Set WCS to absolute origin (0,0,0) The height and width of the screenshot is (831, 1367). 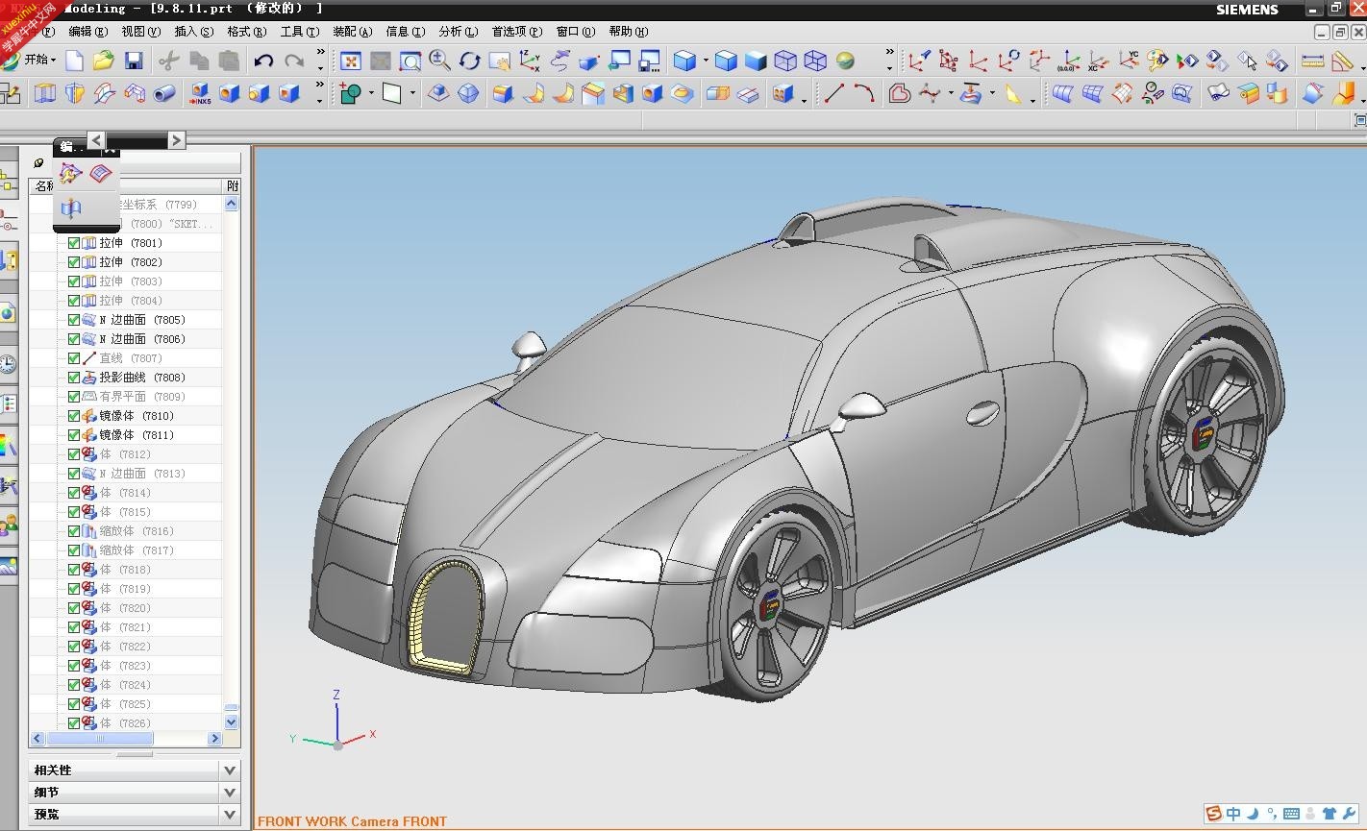(1068, 61)
